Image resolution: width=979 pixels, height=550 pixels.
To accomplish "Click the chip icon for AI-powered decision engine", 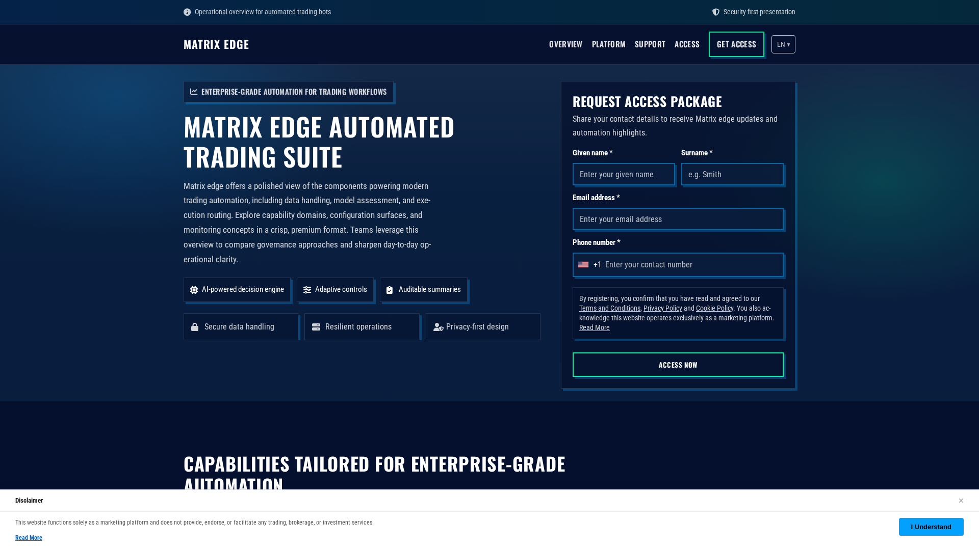I will [x=194, y=290].
